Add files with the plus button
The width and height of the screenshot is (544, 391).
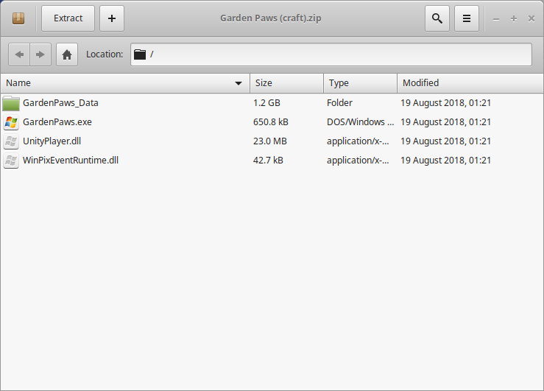pyautogui.click(x=112, y=18)
